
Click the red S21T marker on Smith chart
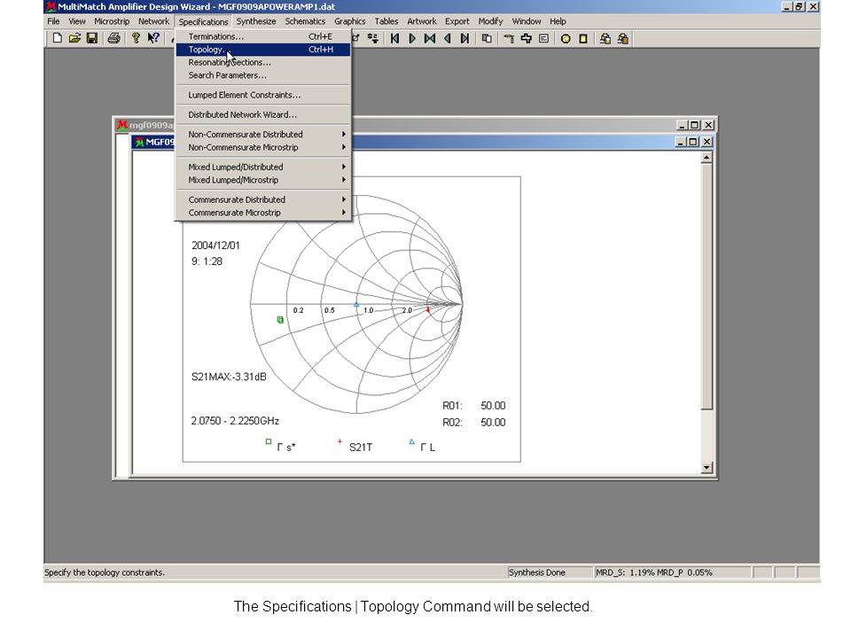pos(427,310)
